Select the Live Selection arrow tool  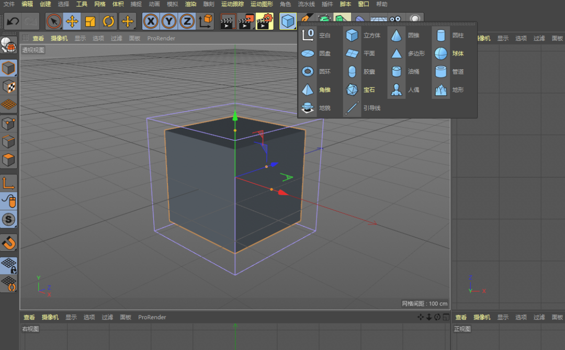[x=54, y=21]
